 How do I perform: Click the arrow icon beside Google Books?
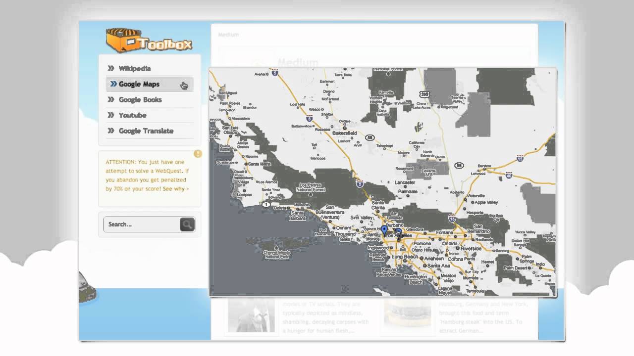pyautogui.click(x=111, y=99)
